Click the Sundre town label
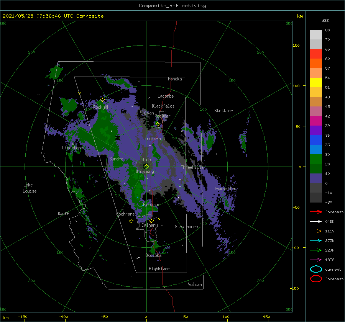Screen dimensions: 345x322 pos(116,159)
